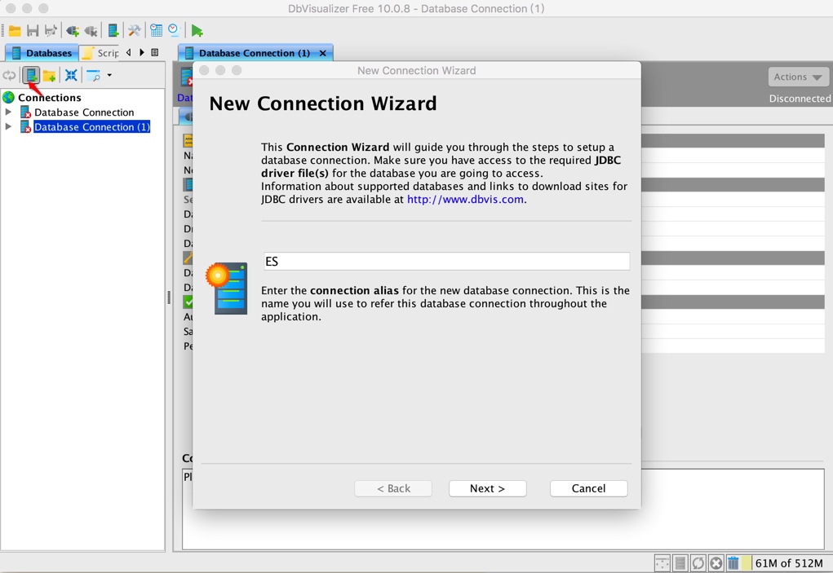
Task: Open the http://www.dbvis.com link
Action: pos(465,200)
